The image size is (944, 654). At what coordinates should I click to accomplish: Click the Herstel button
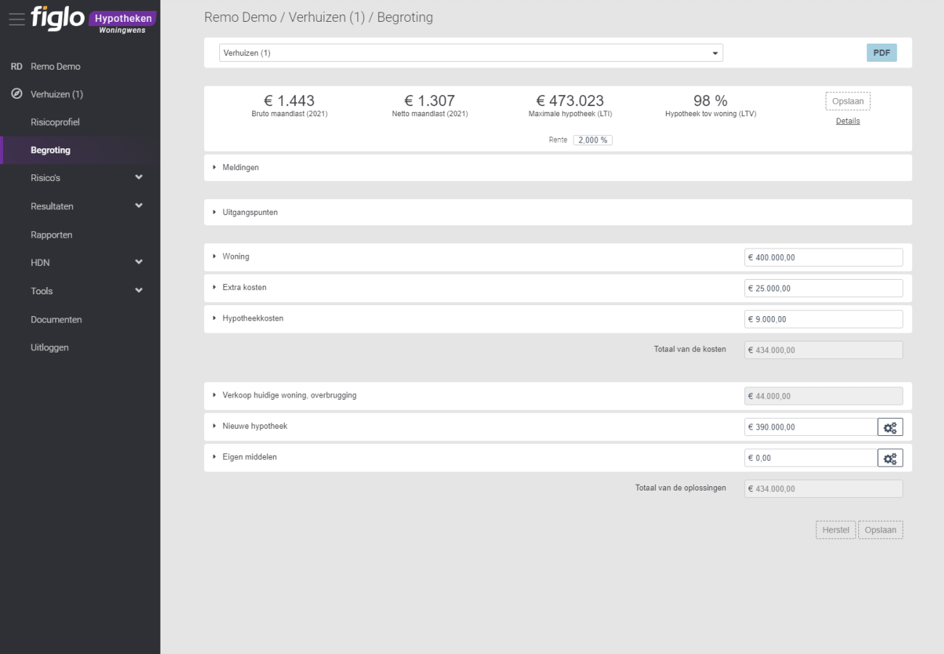click(835, 530)
